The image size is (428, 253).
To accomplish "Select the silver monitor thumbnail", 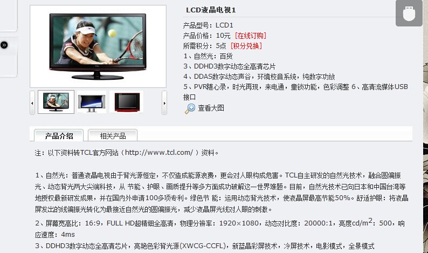I will pyautogui.click(x=92, y=102).
